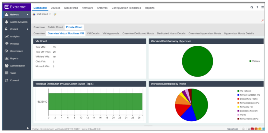
Task: Open the Overview Hypervisor Hosts tab
Action: coord(205,33)
